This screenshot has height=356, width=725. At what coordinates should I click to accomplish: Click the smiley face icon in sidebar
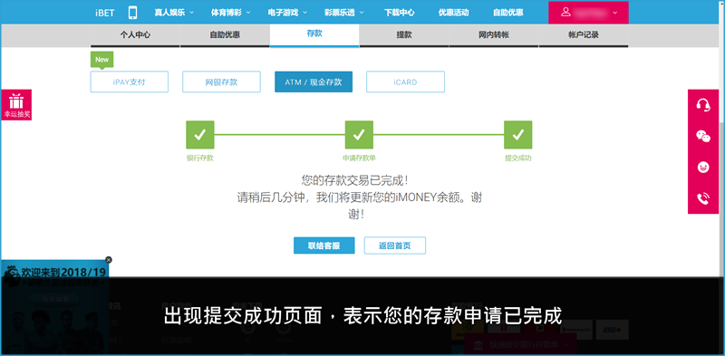[x=703, y=168]
